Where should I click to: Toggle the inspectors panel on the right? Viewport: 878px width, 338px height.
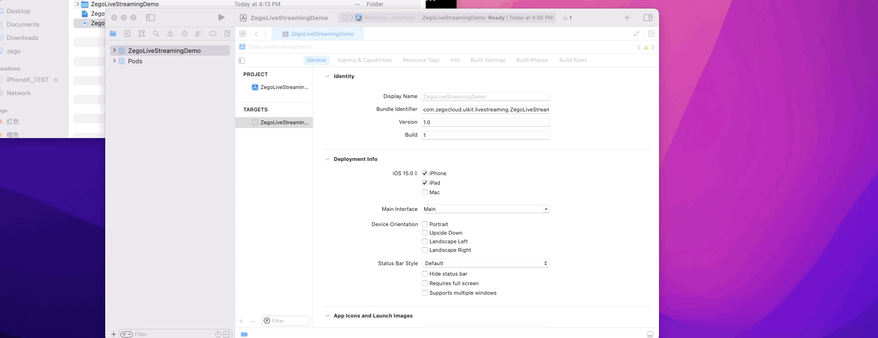pos(648,18)
